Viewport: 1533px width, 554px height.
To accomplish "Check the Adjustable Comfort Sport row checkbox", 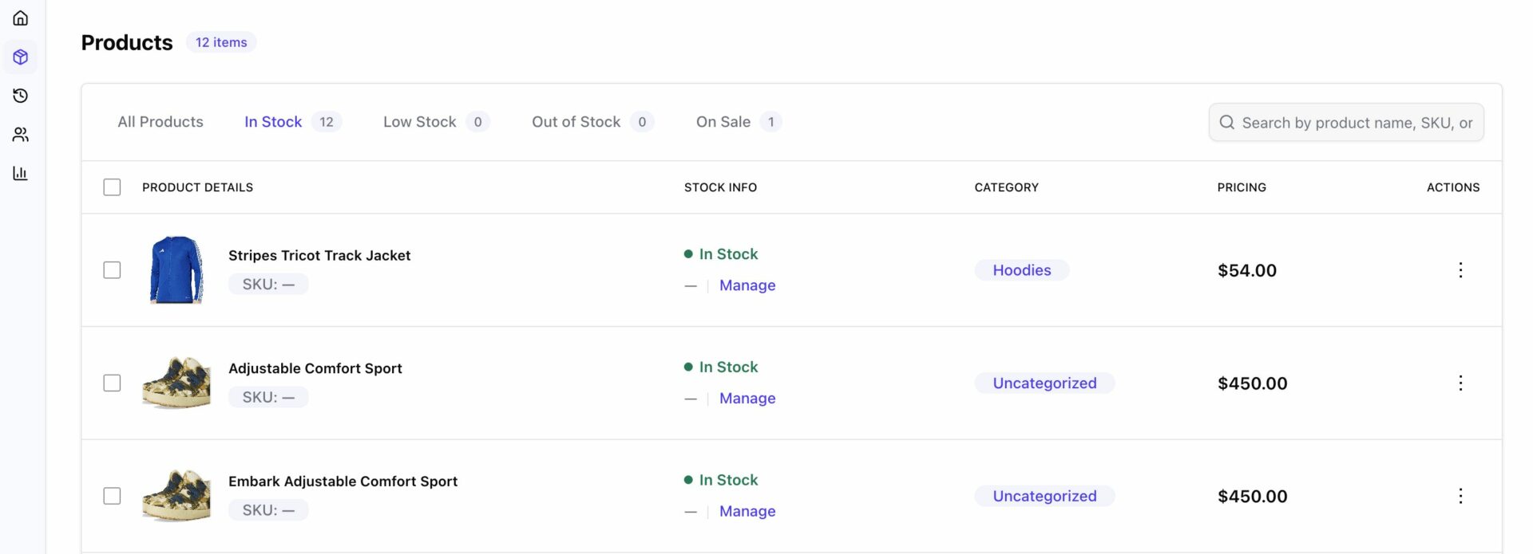I will coord(112,383).
